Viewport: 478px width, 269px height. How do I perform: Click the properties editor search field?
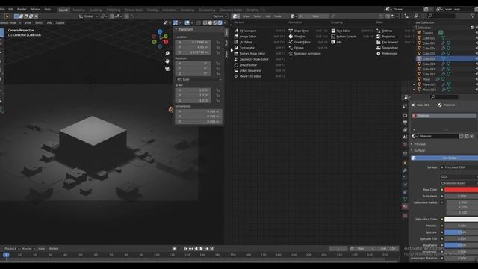coord(444,97)
